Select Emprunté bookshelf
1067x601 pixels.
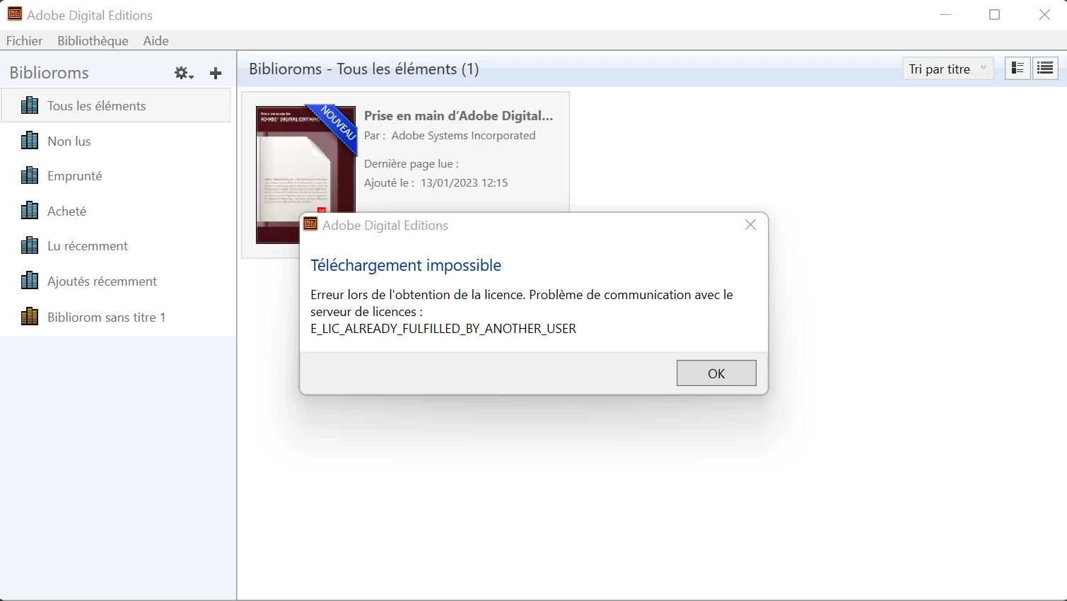tap(116, 175)
